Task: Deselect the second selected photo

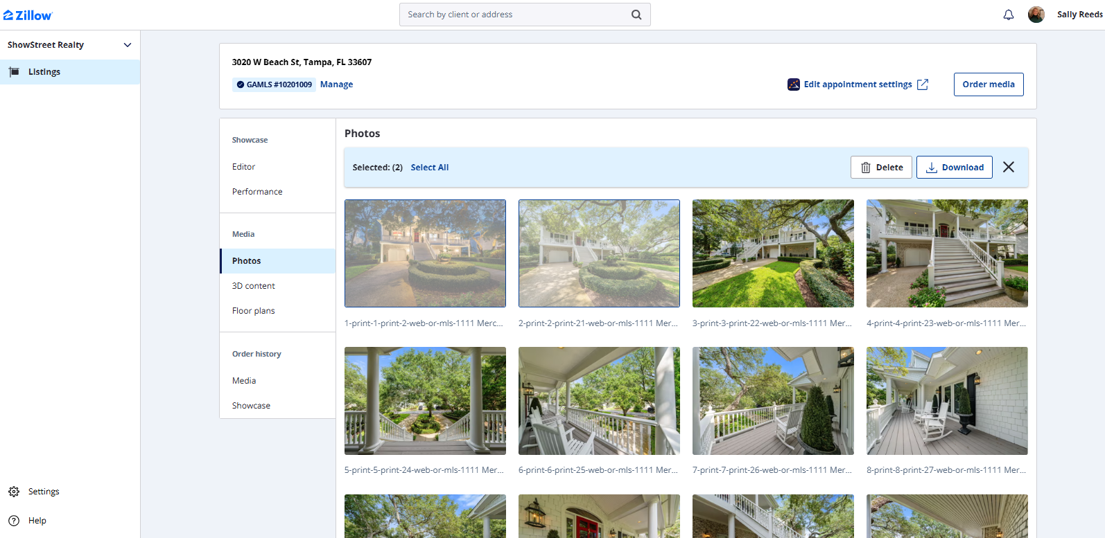Action: coord(599,253)
